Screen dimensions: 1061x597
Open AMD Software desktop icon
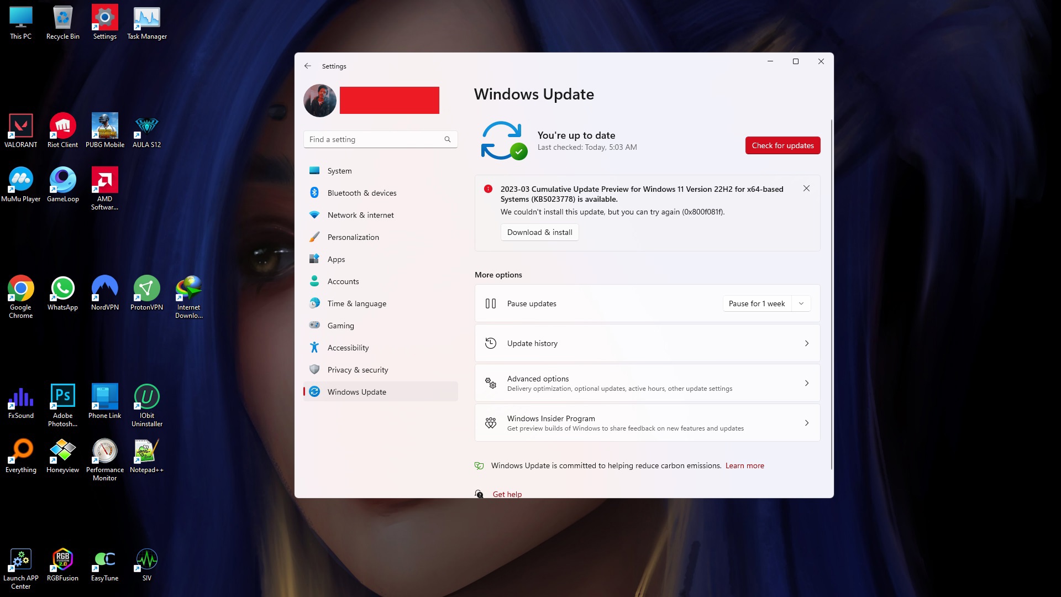(105, 189)
